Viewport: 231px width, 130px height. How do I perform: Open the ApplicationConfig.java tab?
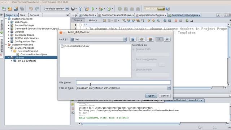pyautogui.click(x=151, y=15)
